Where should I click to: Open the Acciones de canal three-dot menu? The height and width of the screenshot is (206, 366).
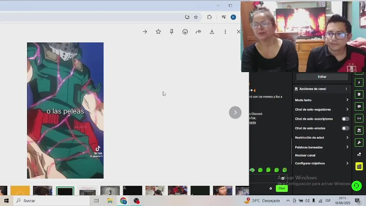346,89
